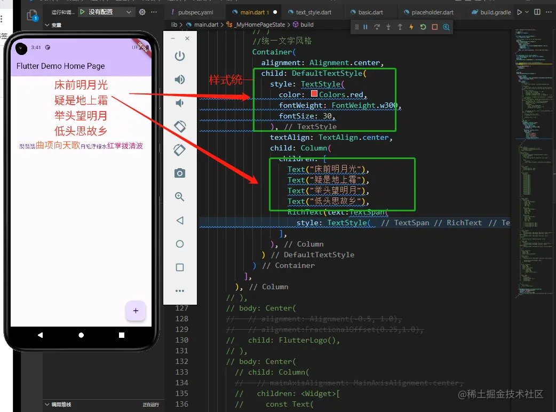Click emulator volume up button
556x412 pixels.
(x=180, y=80)
